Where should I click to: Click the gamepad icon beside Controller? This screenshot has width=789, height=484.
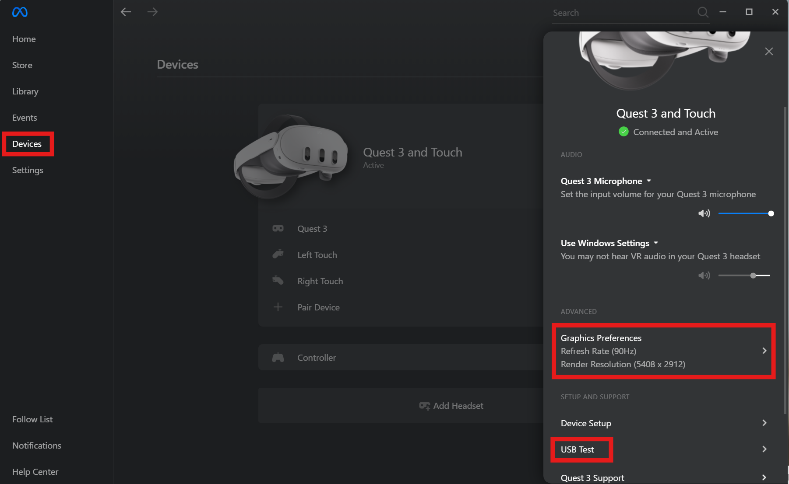[x=278, y=358]
